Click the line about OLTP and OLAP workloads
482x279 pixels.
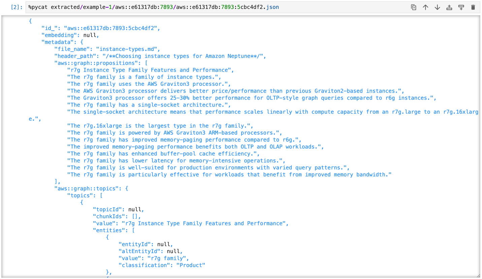[195, 147]
